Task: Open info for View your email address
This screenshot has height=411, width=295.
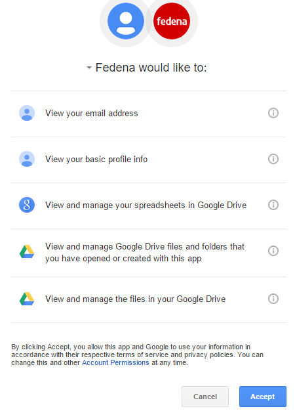Action: [x=273, y=113]
